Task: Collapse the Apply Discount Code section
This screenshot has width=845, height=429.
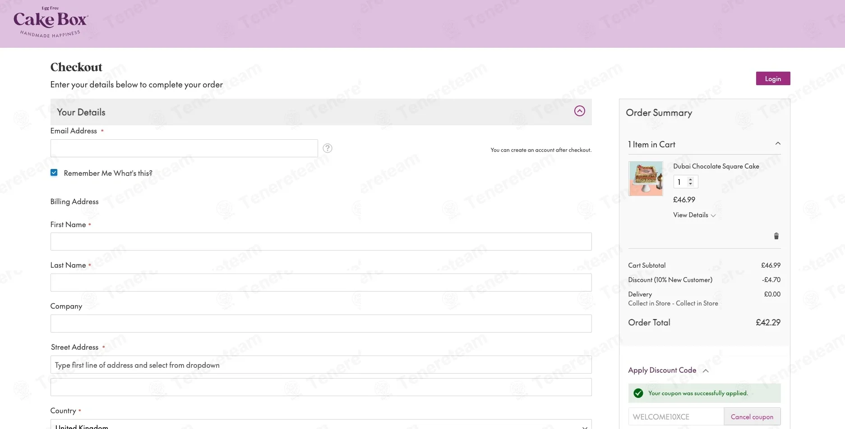Action: pyautogui.click(x=706, y=370)
